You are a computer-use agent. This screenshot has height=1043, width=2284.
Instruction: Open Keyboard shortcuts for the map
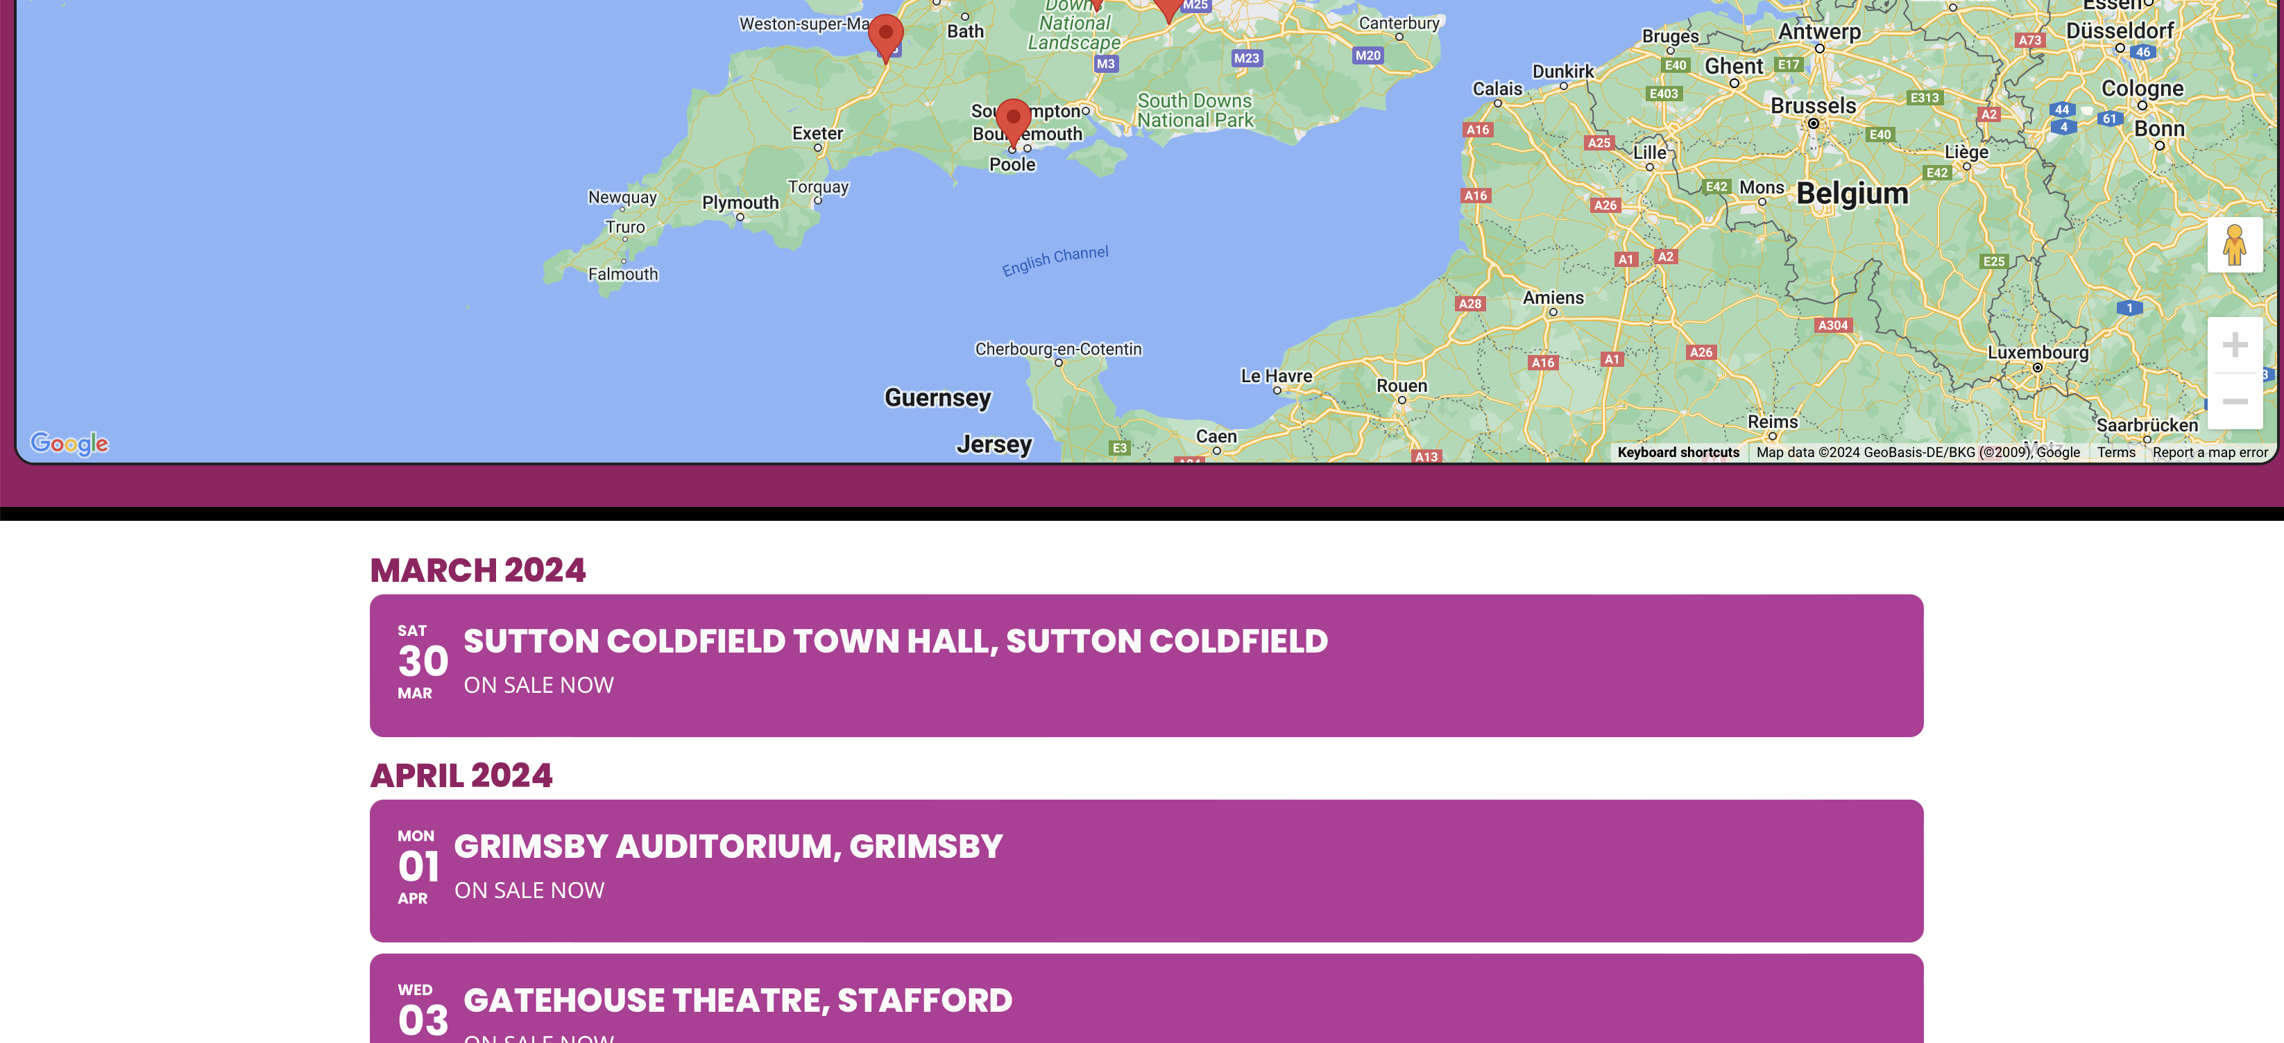[1678, 452]
